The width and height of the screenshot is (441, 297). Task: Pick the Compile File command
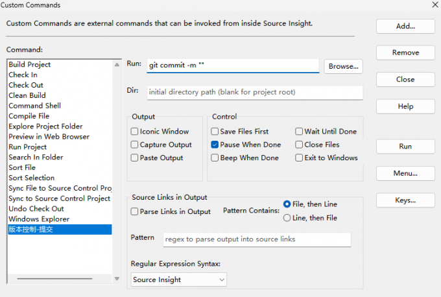[29, 116]
